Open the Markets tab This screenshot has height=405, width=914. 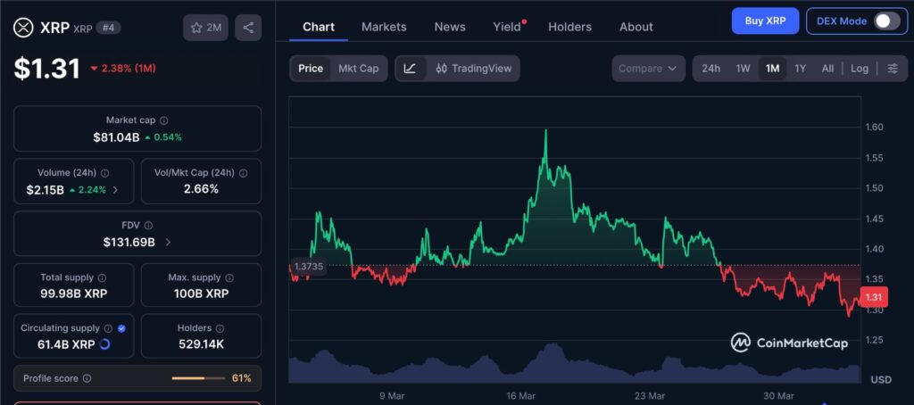[x=384, y=27]
